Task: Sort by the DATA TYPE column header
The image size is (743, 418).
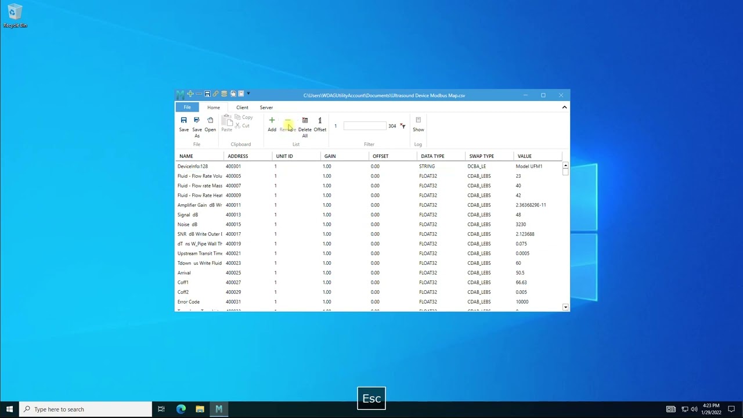Action: 441,156
